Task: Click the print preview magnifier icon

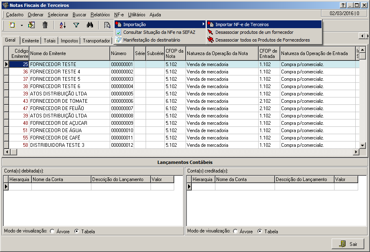Action: (107, 25)
